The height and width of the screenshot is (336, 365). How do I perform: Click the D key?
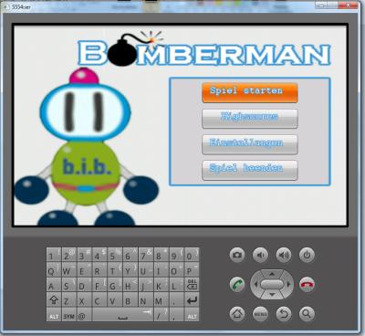point(84,286)
